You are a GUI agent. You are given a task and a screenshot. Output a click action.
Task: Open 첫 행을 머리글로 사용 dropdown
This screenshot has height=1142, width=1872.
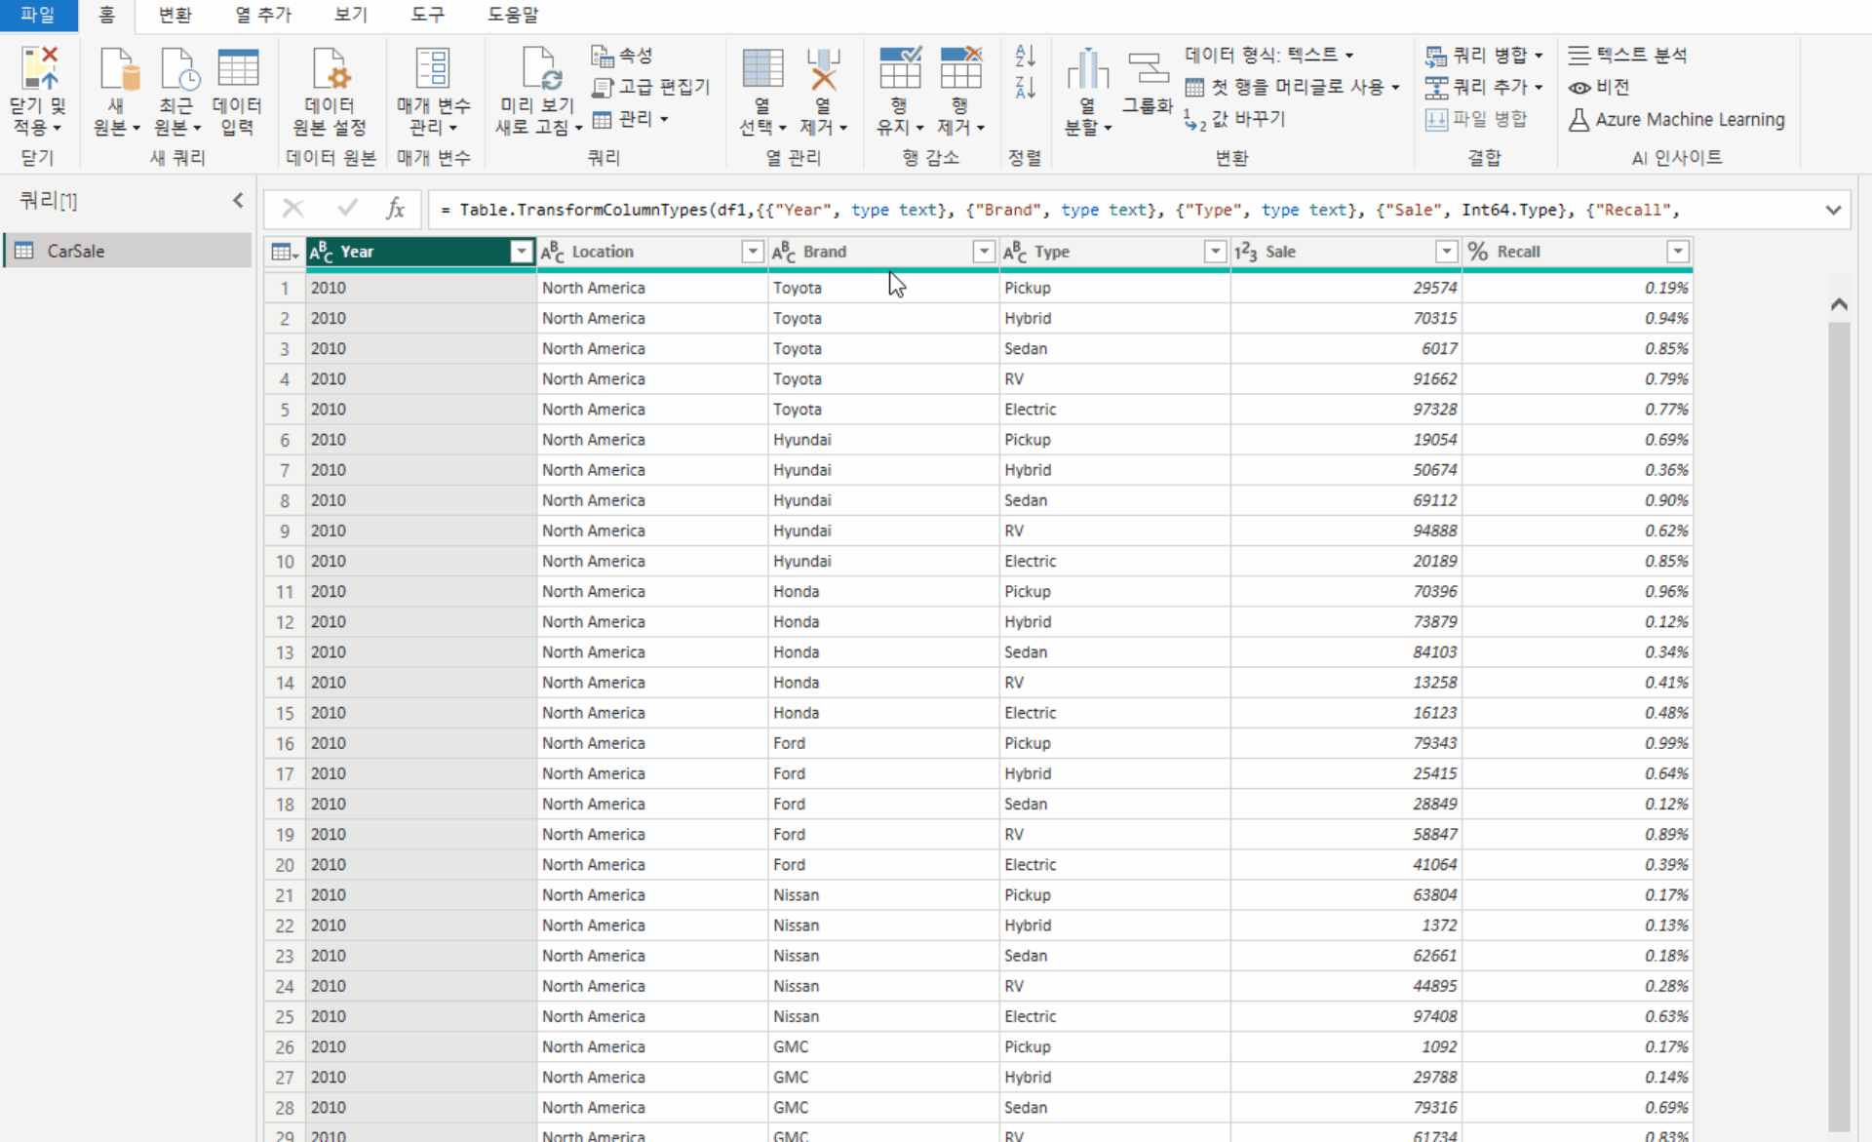[1293, 87]
